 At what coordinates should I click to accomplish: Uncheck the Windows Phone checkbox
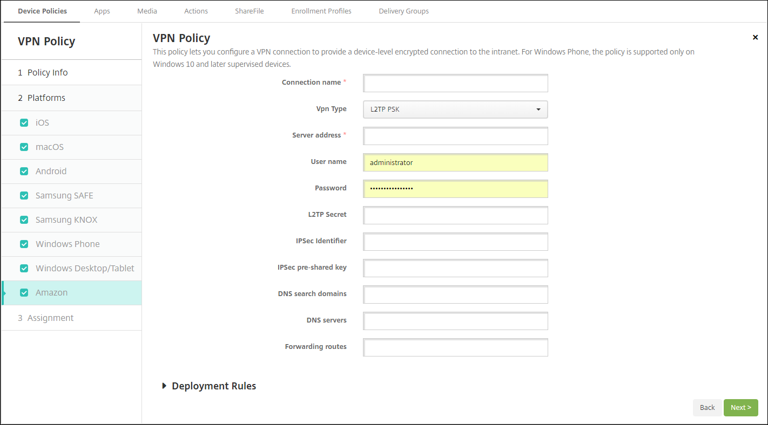(24, 244)
